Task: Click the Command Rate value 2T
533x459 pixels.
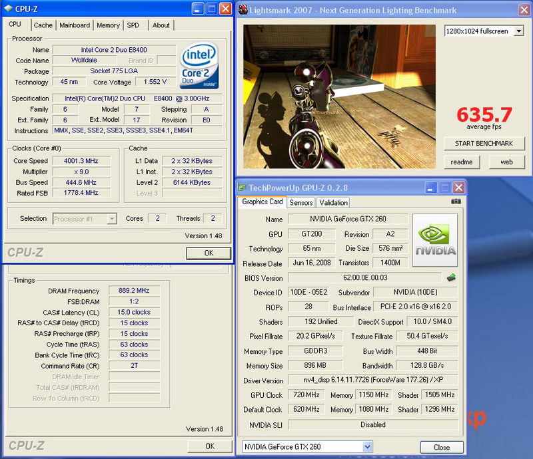Action: point(134,366)
